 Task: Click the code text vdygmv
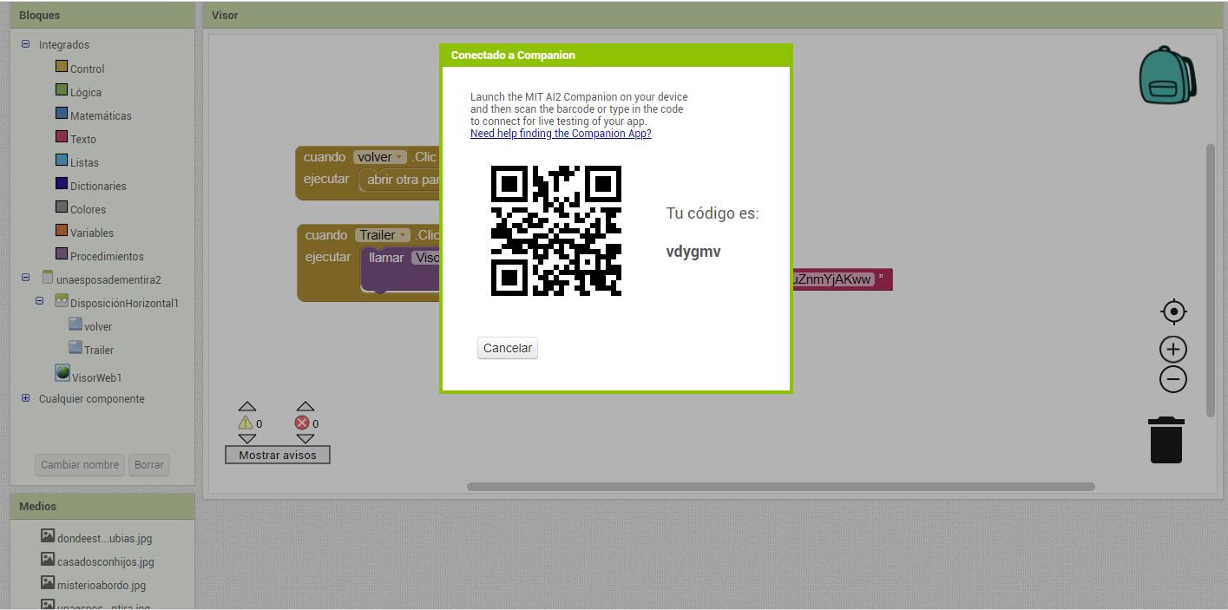[693, 252]
